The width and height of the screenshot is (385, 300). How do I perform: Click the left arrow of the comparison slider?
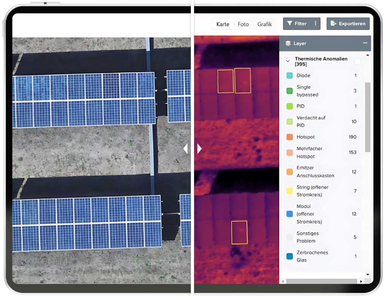tap(185, 149)
